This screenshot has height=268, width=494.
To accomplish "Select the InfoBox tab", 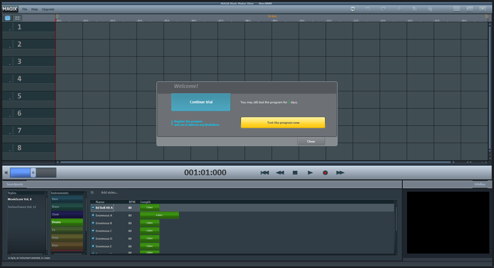I will [x=480, y=184].
